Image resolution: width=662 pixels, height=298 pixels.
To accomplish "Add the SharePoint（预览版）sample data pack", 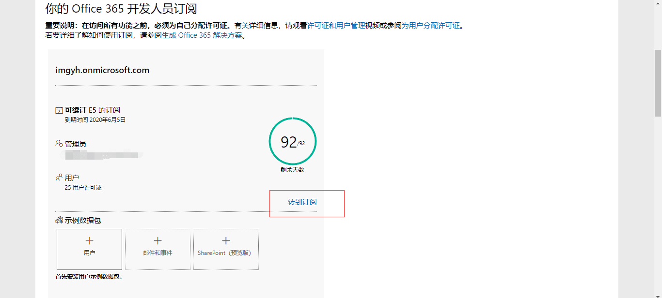I will point(226,249).
